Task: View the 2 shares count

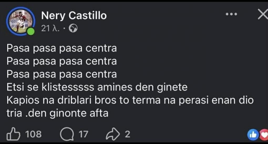Action: pos(127,135)
